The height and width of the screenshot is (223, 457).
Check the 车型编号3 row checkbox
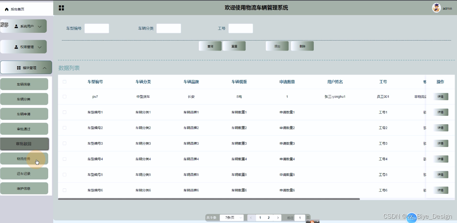point(65,143)
